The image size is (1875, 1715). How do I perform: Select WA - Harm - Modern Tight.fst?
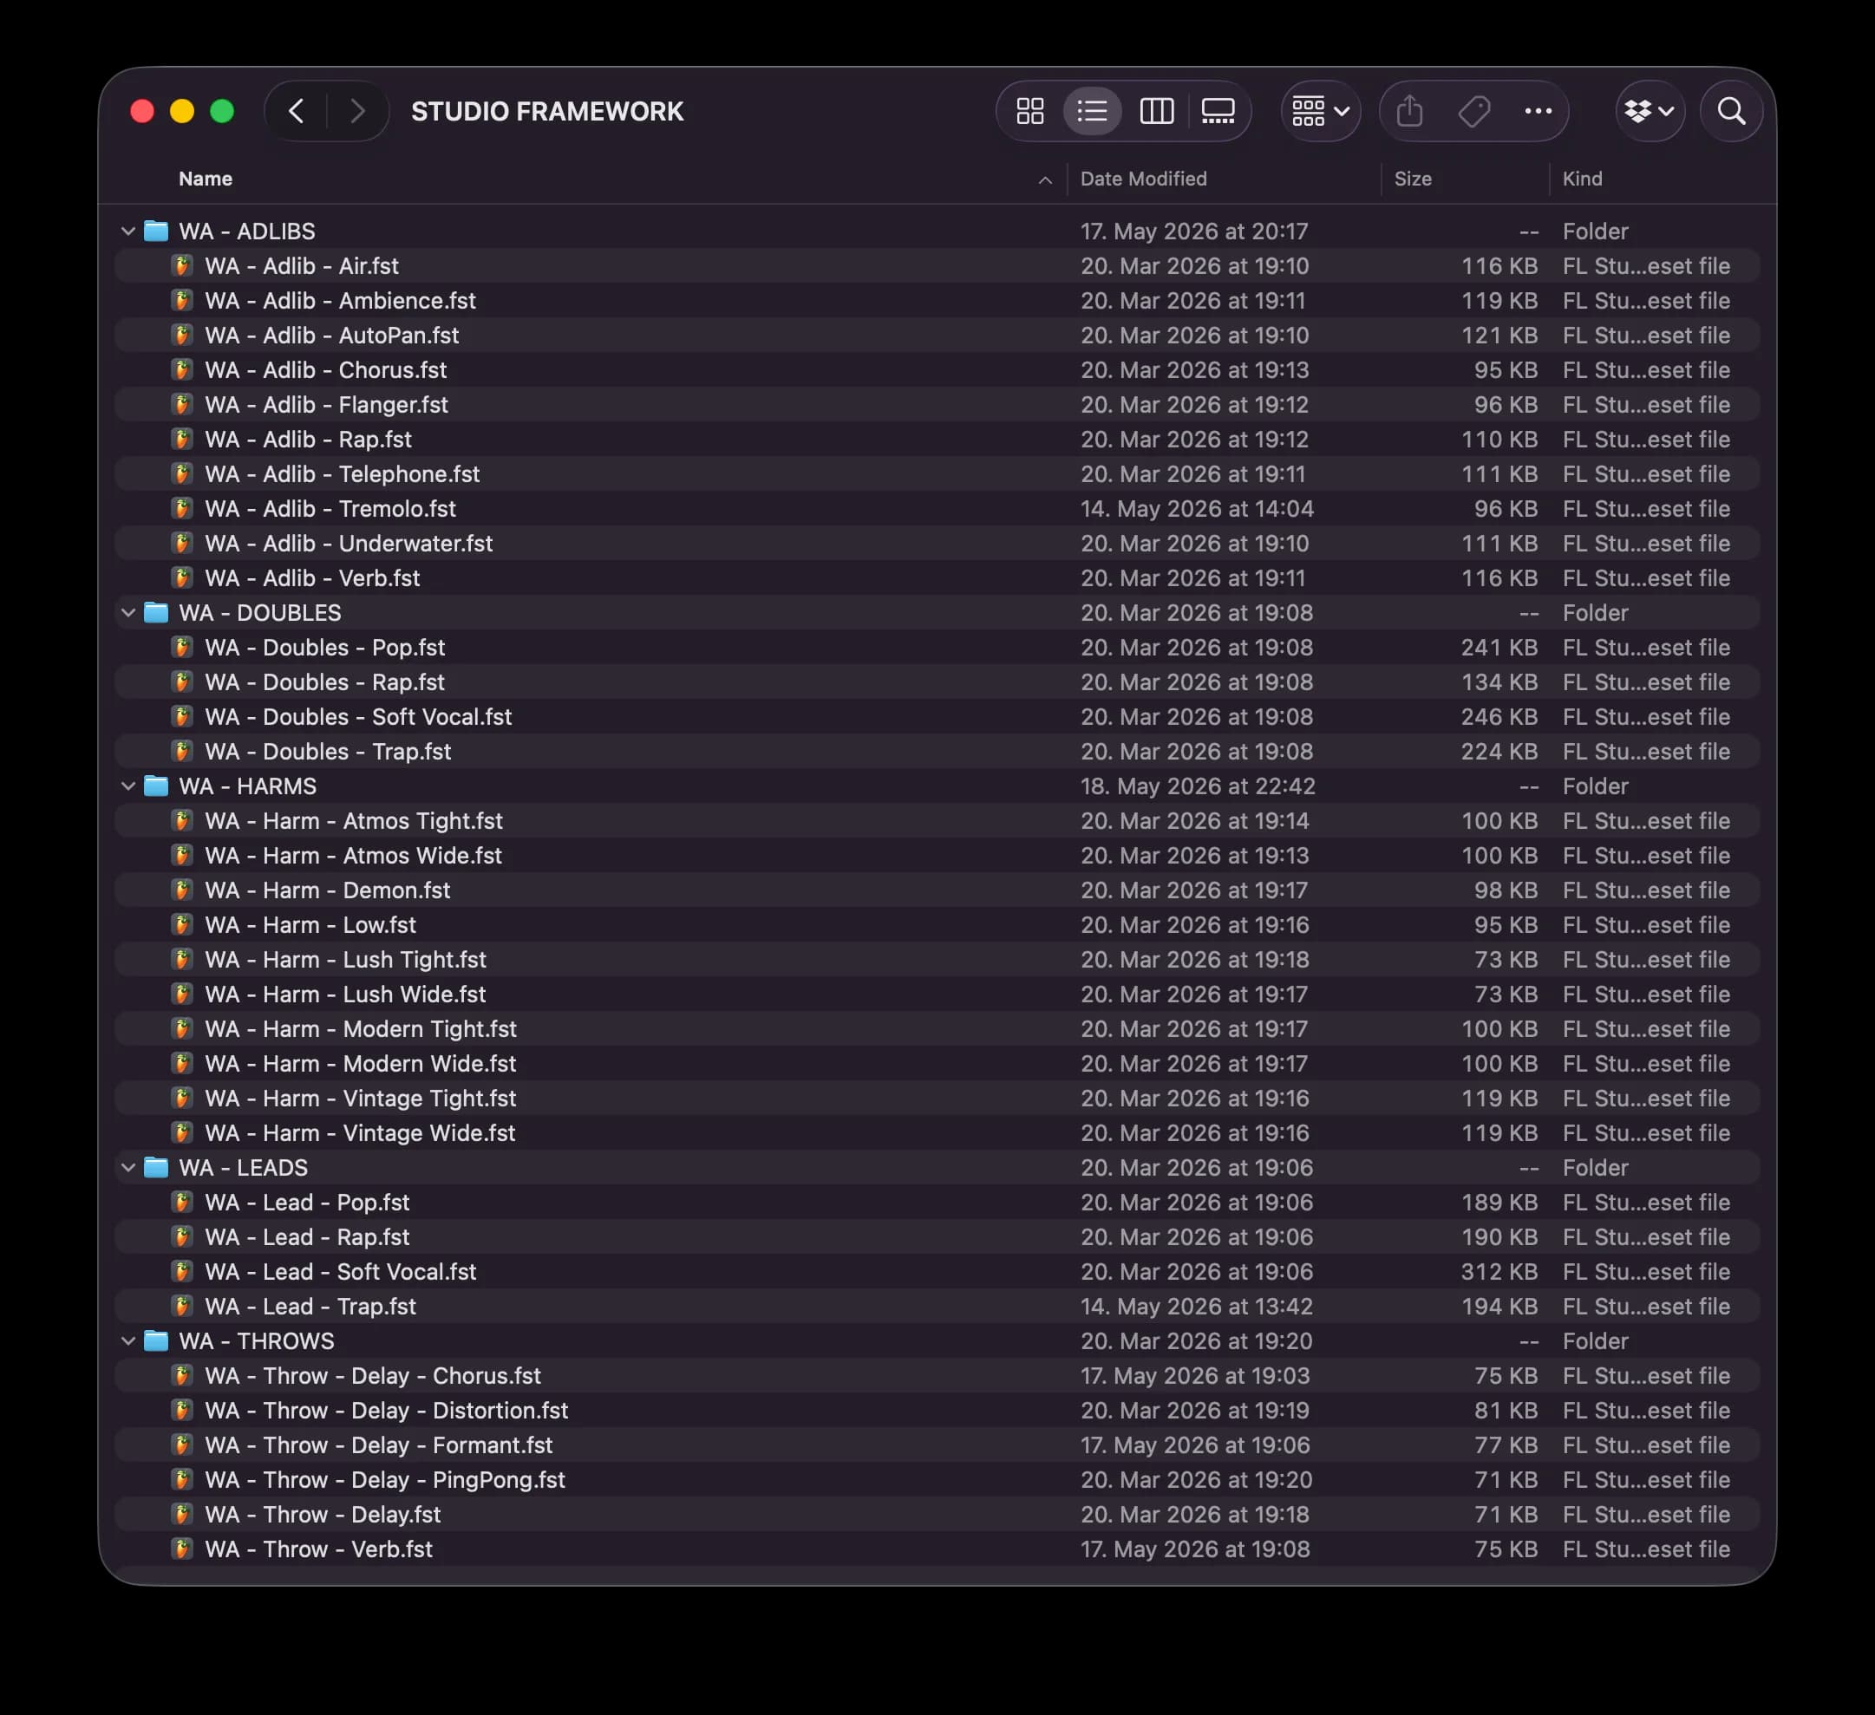(x=937, y=1028)
